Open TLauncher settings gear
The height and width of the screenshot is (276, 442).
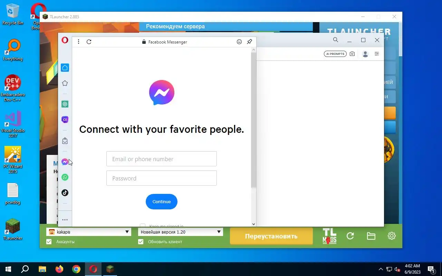[x=392, y=236]
